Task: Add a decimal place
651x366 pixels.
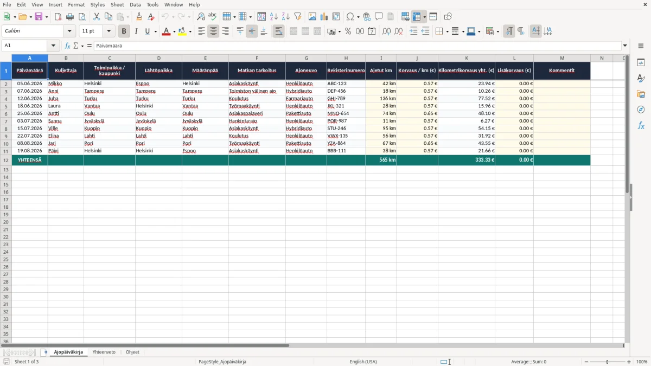Action: (387, 31)
